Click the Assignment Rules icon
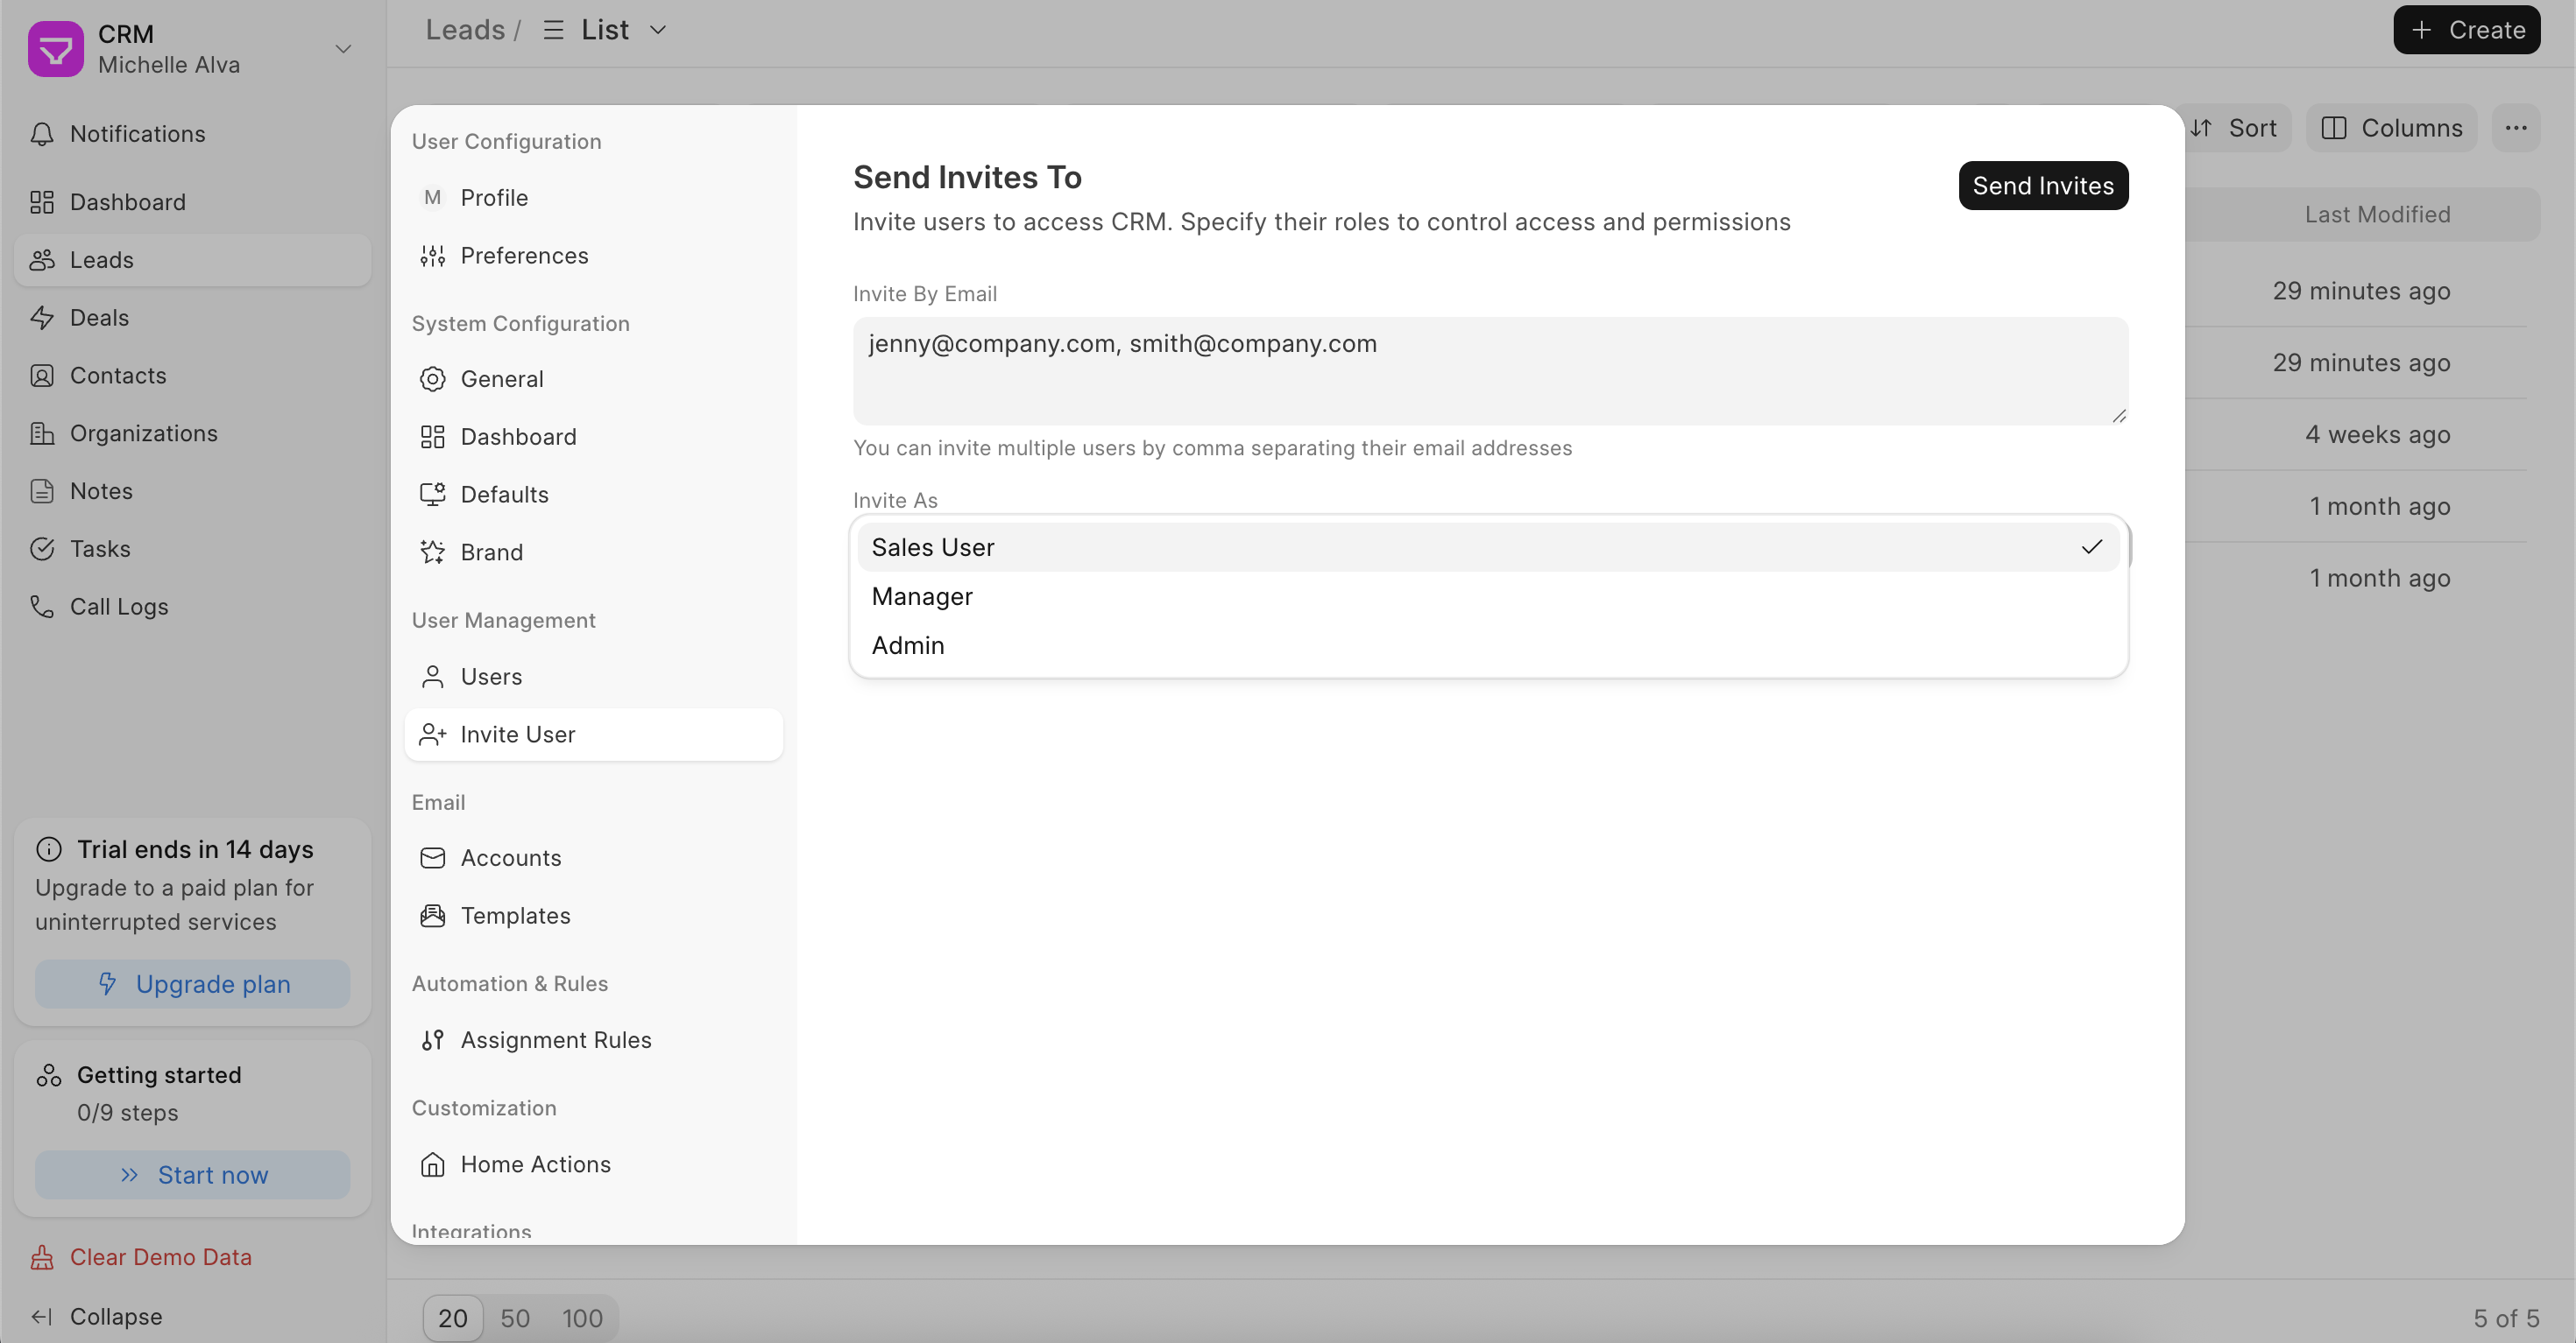 coord(432,1040)
